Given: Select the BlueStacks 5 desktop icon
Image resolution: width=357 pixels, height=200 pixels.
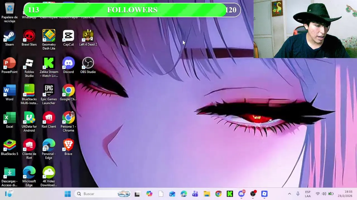Looking at the screenshot, I should (9, 147).
